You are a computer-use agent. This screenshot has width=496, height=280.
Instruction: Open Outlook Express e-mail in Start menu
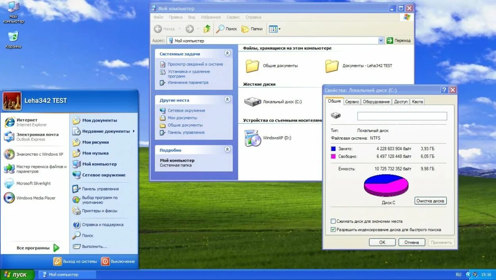click(32, 137)
